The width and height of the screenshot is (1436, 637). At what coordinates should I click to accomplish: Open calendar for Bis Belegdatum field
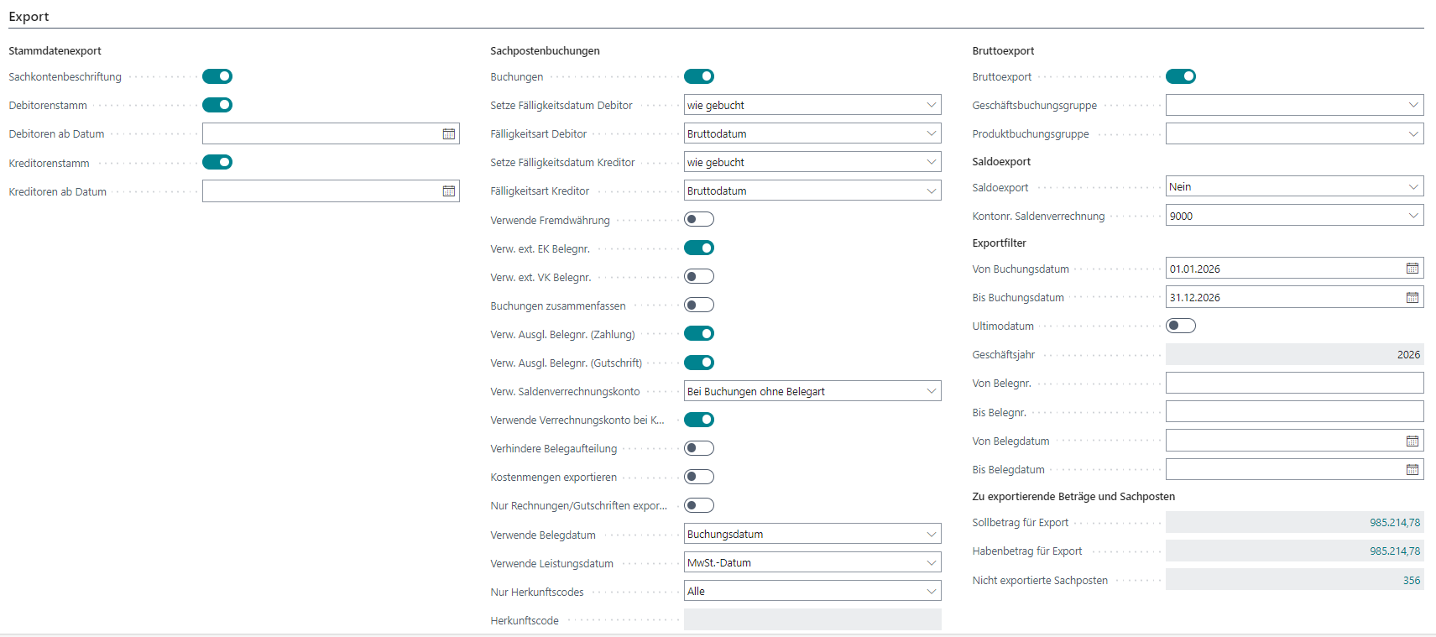pos(1413,470)
